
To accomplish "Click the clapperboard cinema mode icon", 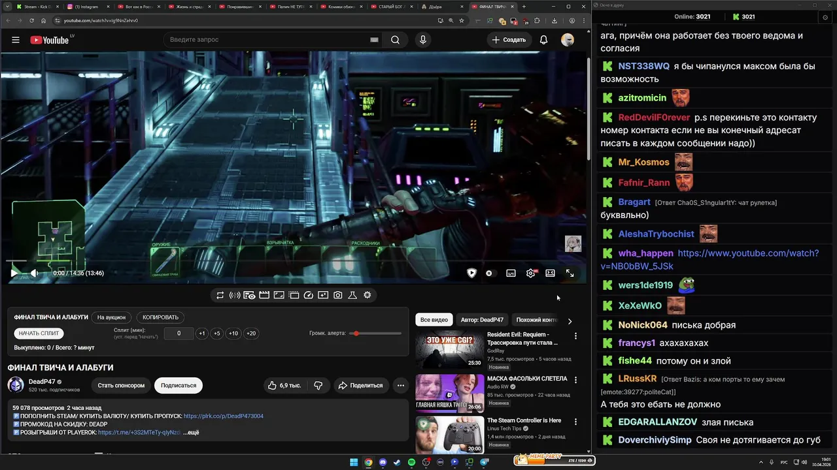I will point(264,295).
